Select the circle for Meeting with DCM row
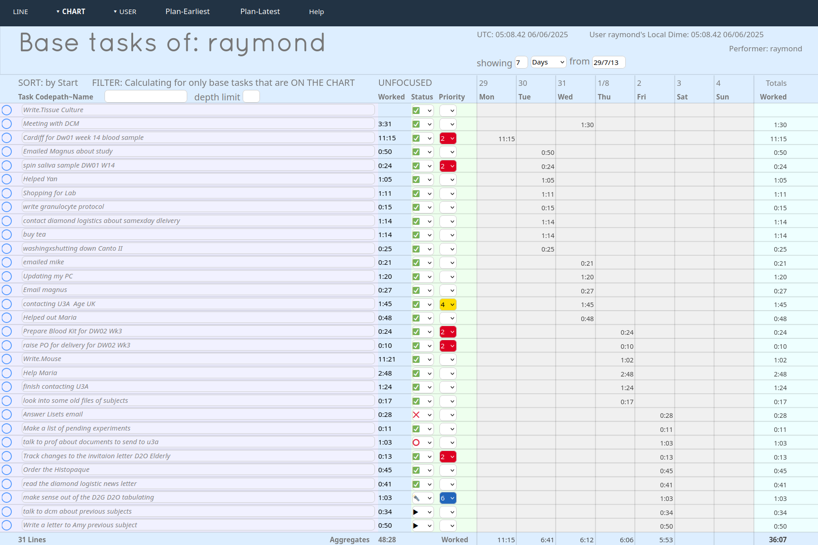Screen dimensions: 818x545 7,124
